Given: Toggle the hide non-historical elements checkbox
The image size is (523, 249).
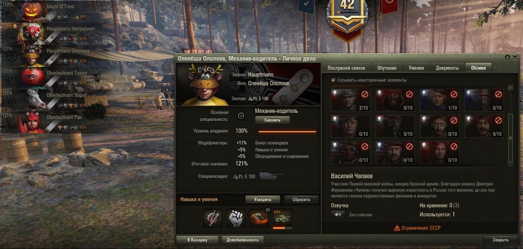Looking at the screenshot, I should 333,80.
